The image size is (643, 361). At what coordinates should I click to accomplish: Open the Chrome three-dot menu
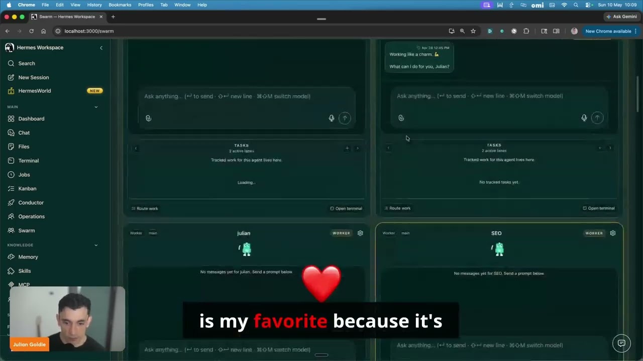[635, 31]
